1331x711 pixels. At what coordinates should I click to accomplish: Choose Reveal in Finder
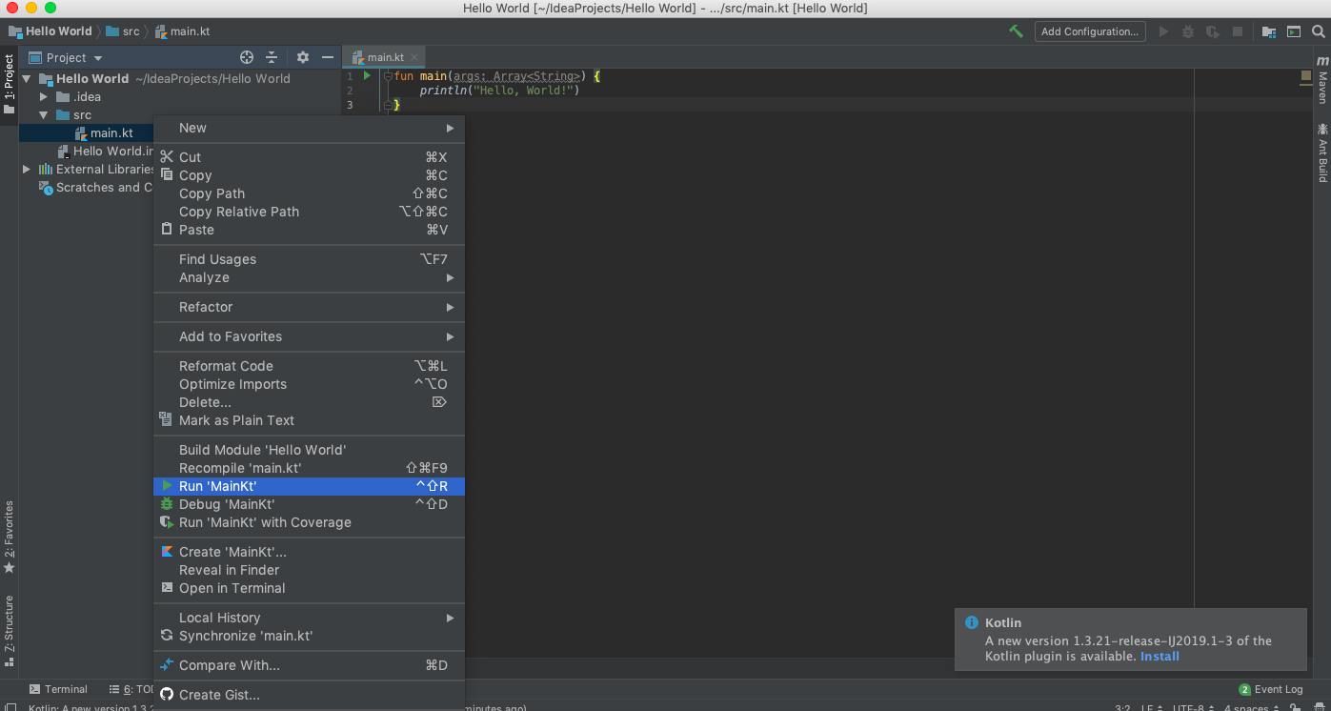pyautogui.click(x=309, y=570)
